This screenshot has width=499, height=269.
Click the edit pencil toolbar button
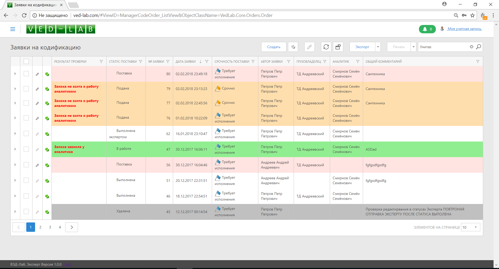309,47
